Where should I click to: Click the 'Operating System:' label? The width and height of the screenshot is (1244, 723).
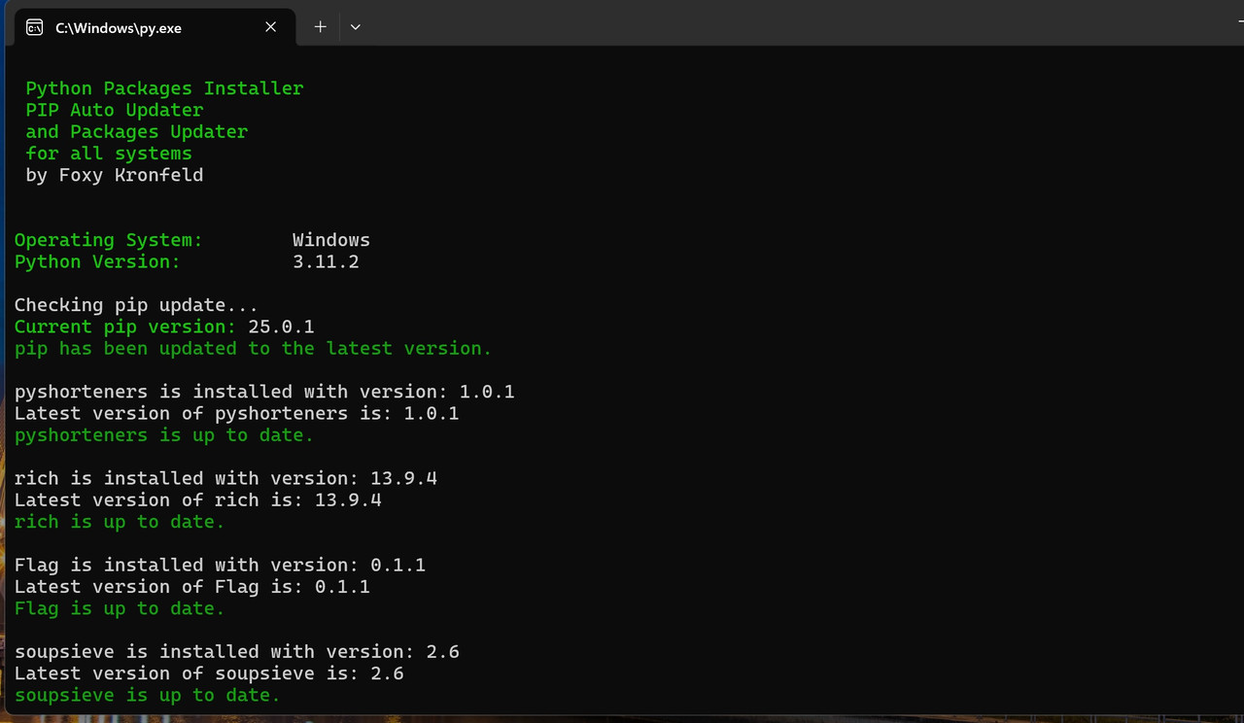click(x=109, y=240)
